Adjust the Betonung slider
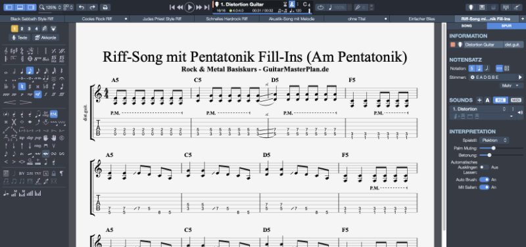The image size is (526, 247). point(501,155)
